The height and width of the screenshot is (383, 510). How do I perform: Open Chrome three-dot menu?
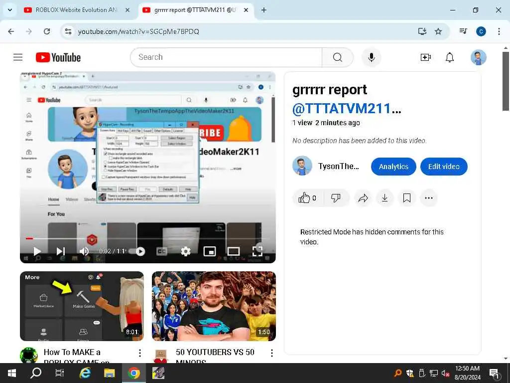[499, 31]
